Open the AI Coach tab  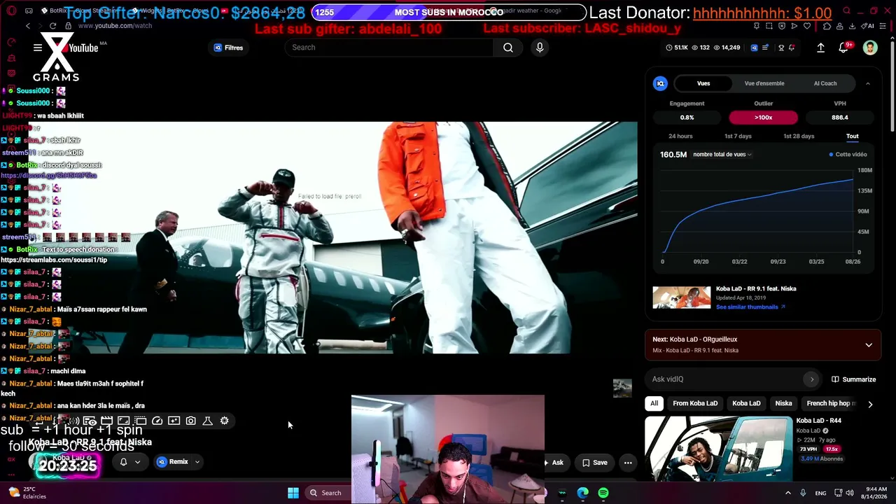coord(825,83)
